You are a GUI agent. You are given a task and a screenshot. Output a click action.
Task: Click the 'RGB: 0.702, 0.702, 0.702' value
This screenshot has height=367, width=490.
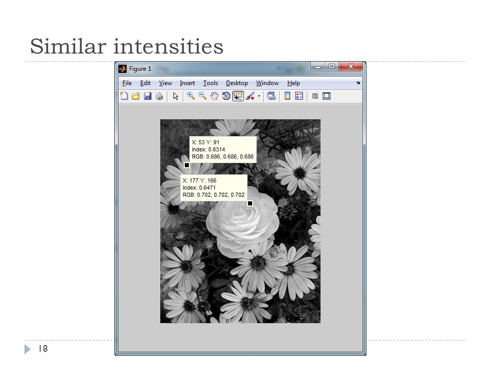pos(213,195)
